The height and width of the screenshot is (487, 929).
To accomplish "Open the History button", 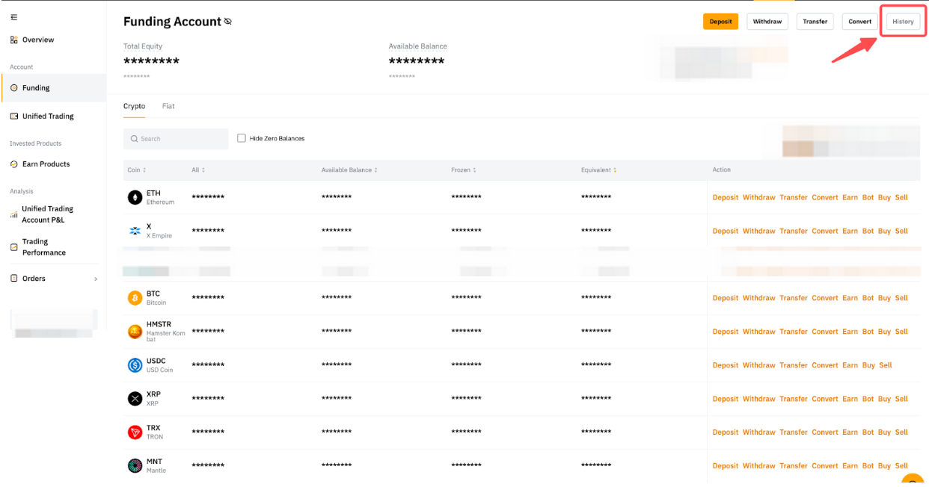I will coord(903,22).
